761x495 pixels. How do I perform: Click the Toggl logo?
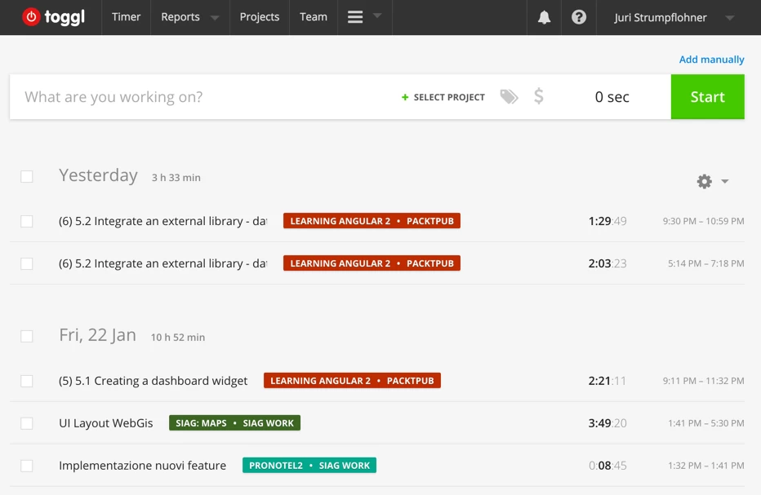(54, 17)
